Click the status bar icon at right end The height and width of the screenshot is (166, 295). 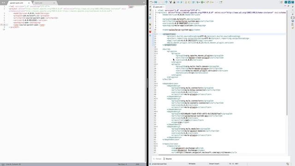pyautogui.click(x=288, y=164)
